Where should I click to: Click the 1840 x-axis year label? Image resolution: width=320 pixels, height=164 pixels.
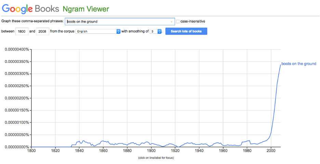79,150
